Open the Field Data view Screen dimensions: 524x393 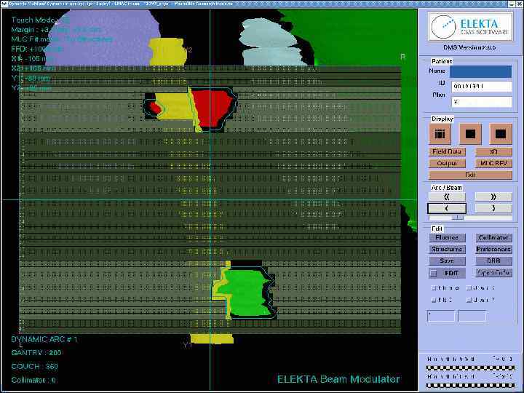tap(447, 151)
